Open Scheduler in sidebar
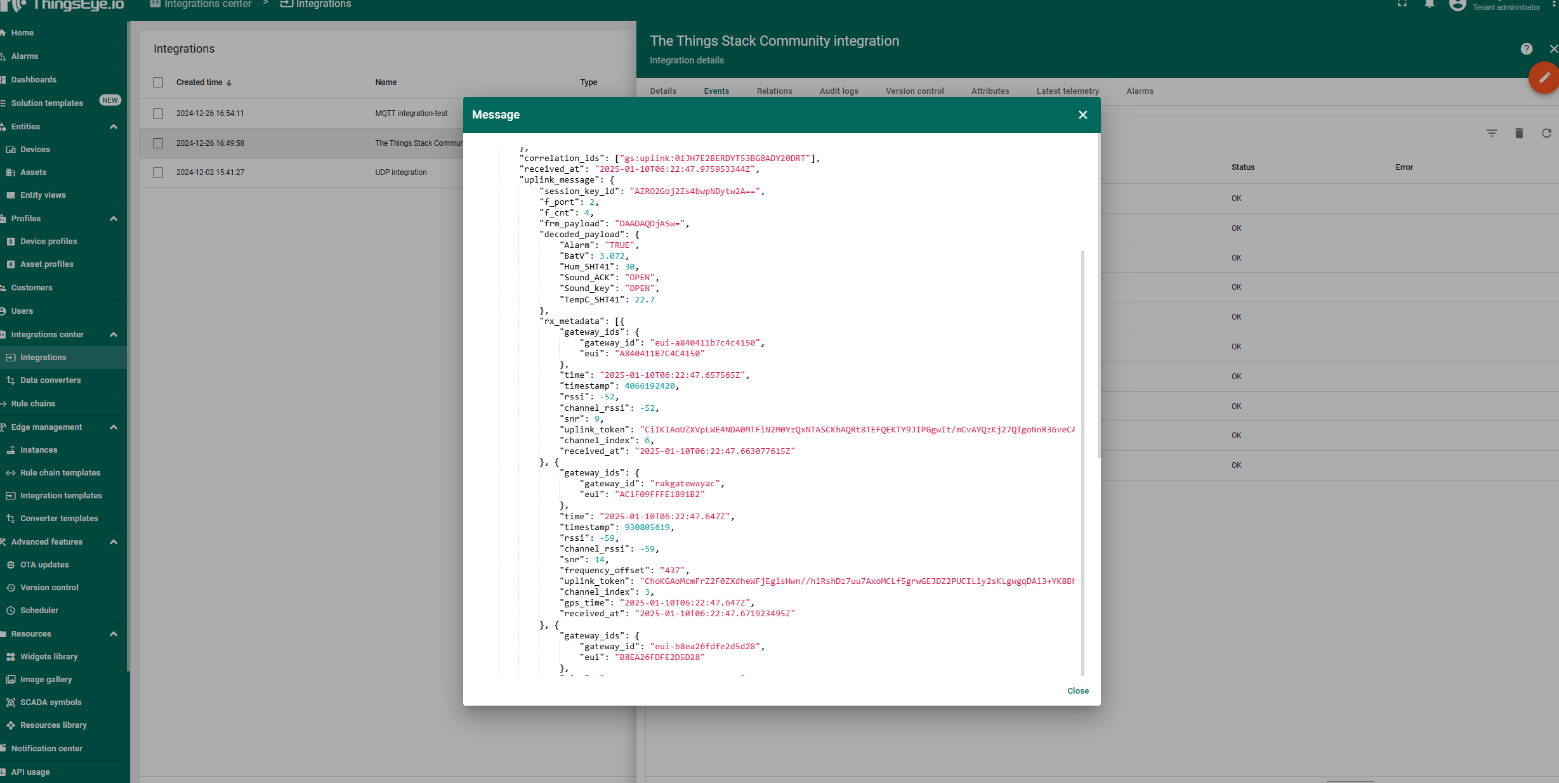Screen dimensions: 1559x783 tap(39, 611)
